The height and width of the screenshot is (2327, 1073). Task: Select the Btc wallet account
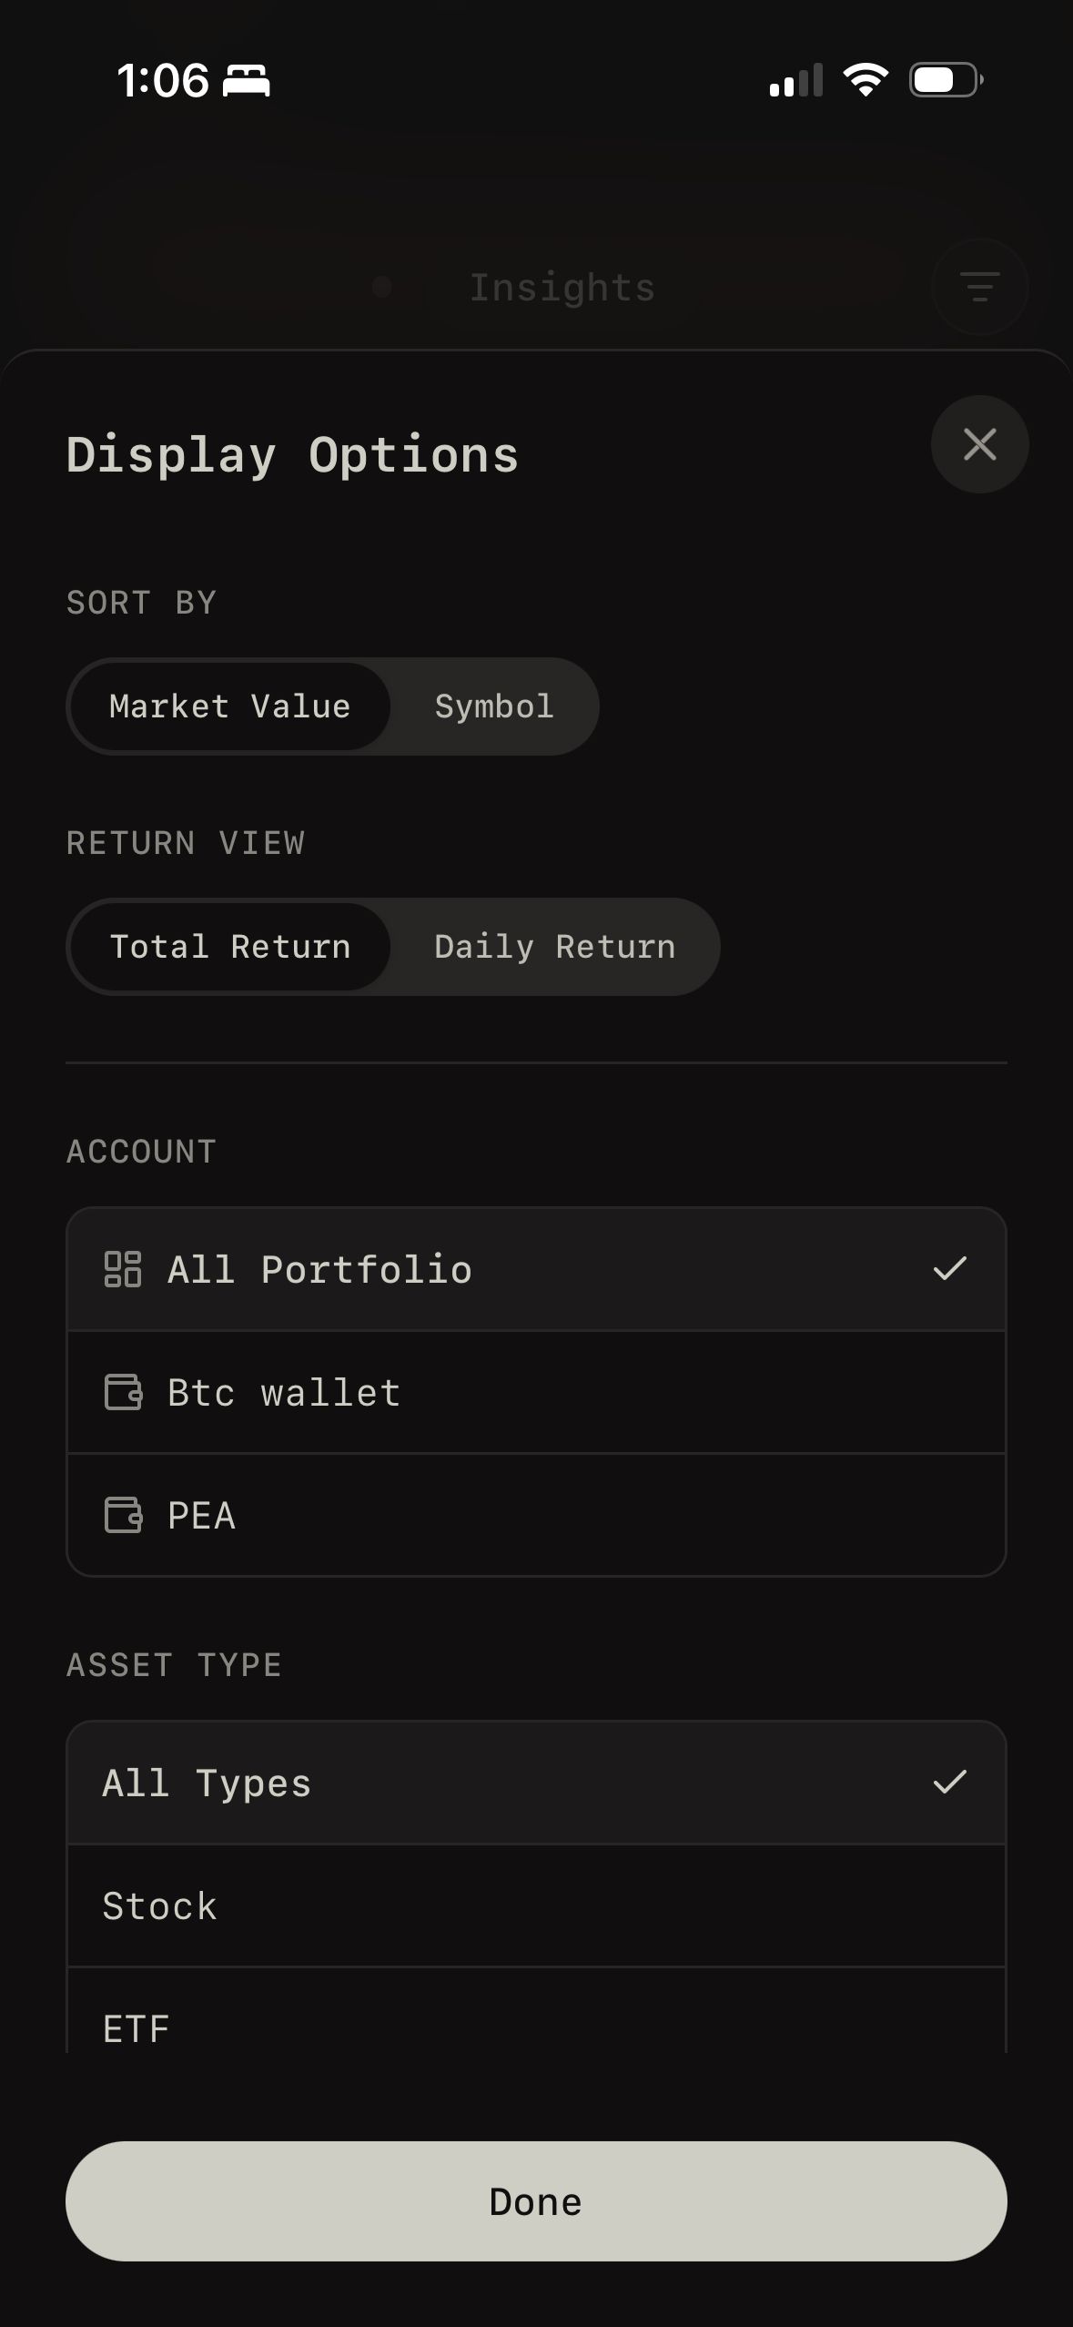(537, 1391)
